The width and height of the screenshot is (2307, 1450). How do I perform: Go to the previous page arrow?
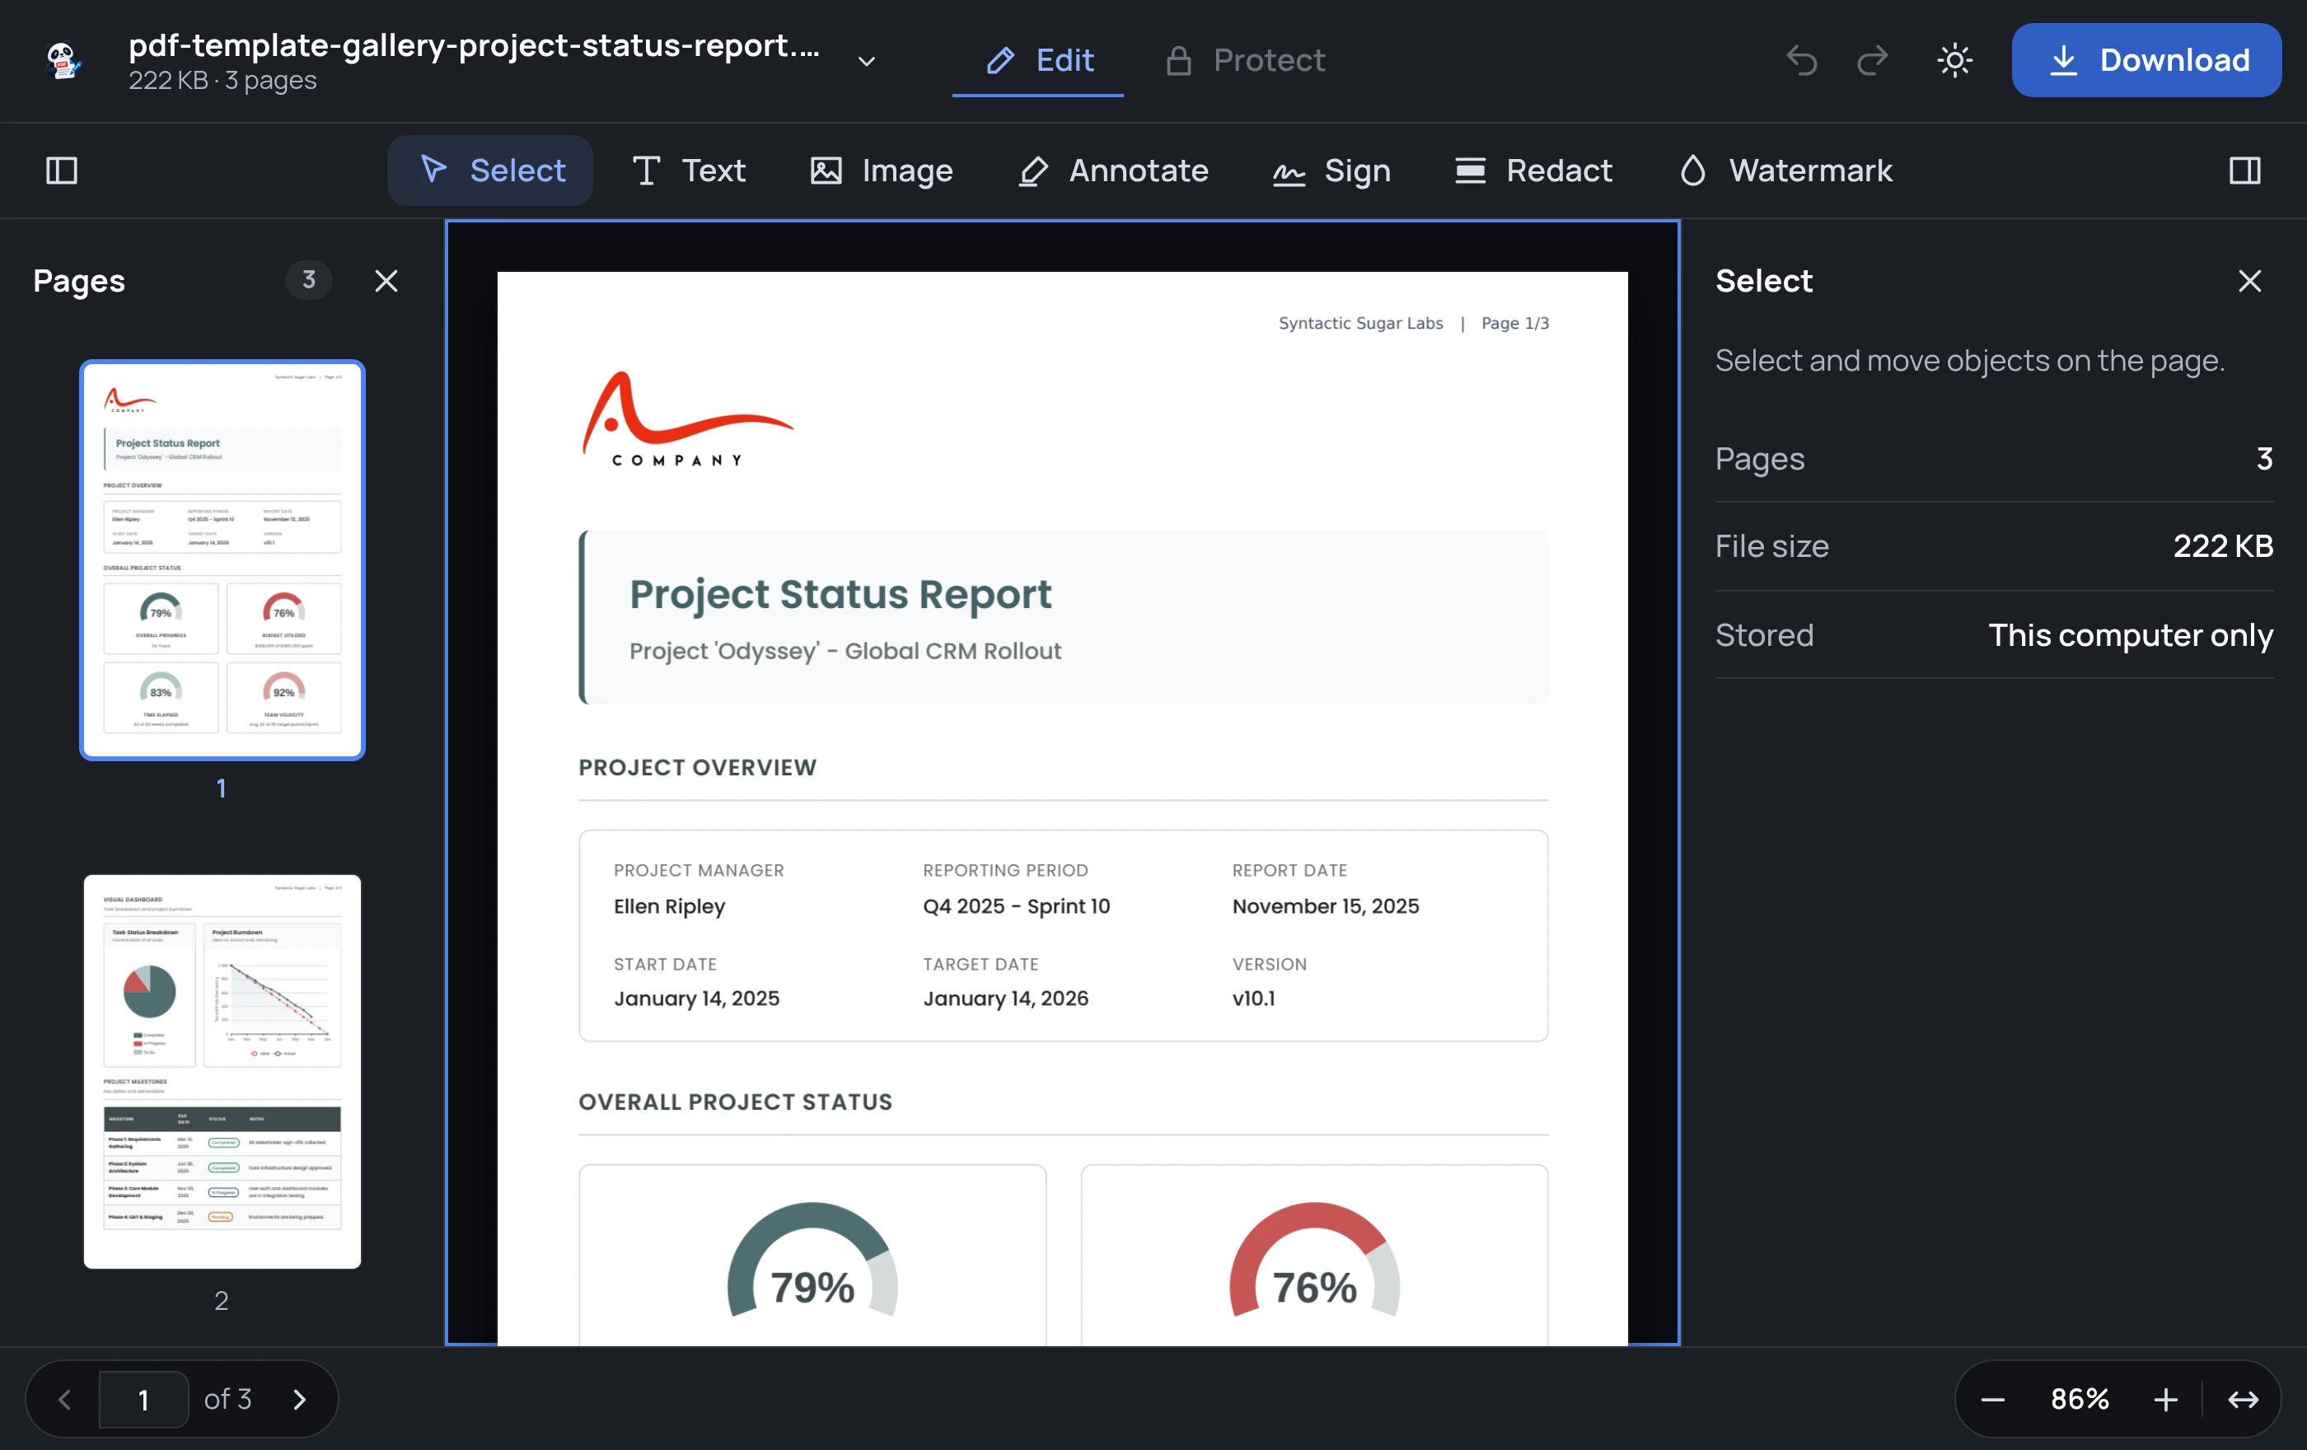(x=65, y=1399)
